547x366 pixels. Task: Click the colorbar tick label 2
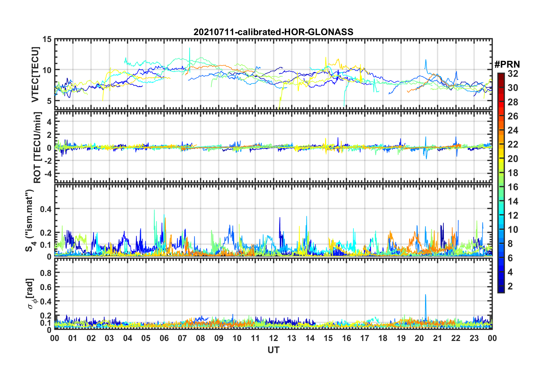click(x=510, y=286)
